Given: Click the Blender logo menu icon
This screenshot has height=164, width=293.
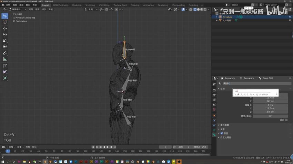Looking at the screenshot, I should 3,5.
